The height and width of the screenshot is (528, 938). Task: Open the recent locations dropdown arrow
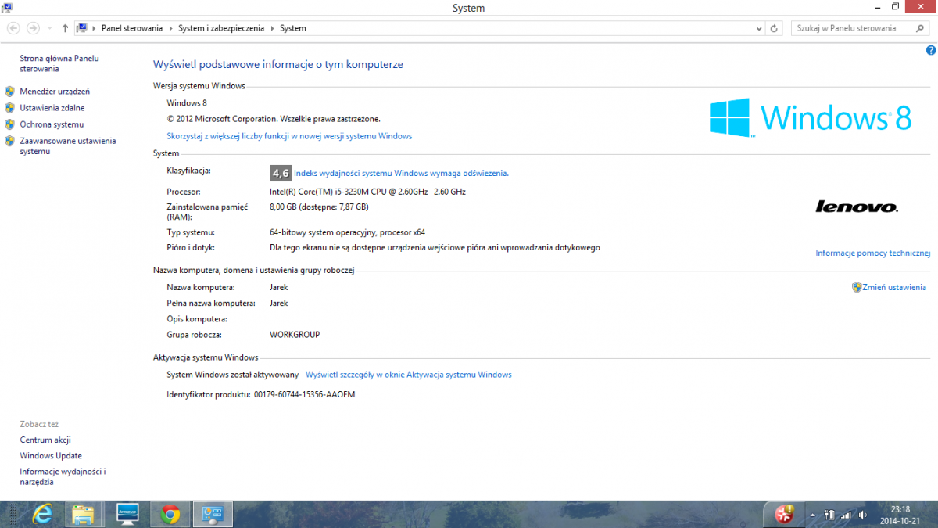coord(50,28)
